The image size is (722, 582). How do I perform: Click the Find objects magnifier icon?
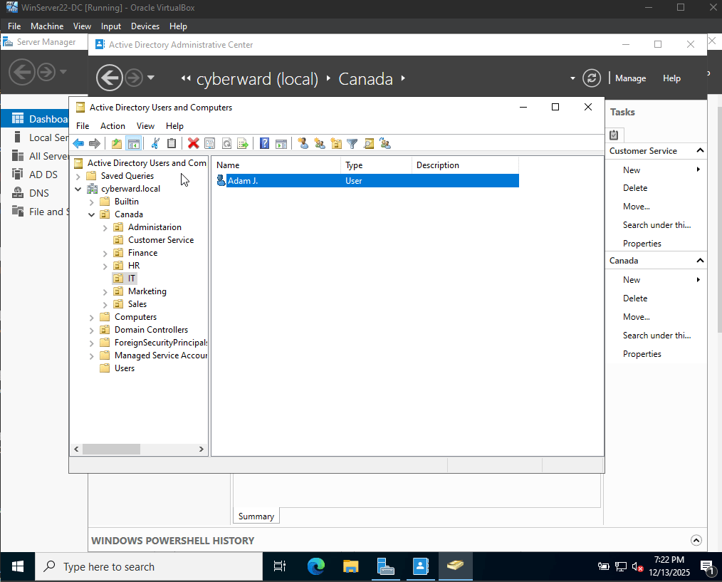point(368,143)
